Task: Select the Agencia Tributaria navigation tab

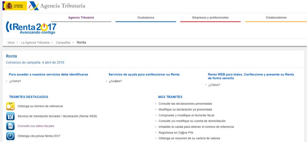Action: pos(81,18)
